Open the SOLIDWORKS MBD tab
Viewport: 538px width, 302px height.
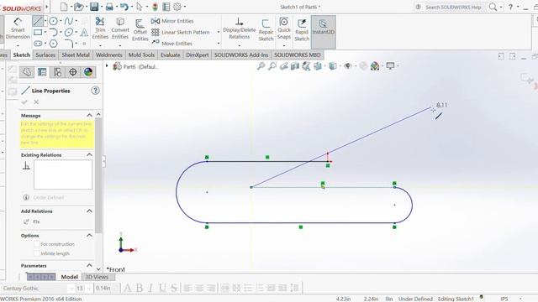coord(297,55)
